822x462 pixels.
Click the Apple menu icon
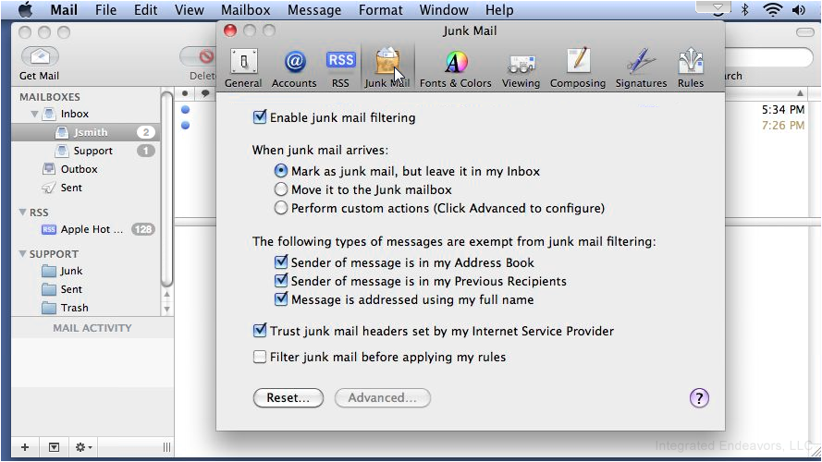[25, 10]
